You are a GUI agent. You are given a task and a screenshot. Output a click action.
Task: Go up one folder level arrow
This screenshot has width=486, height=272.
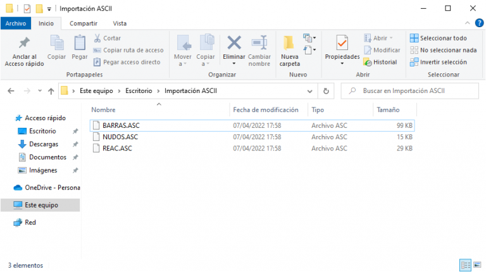[x=51, y=90]
